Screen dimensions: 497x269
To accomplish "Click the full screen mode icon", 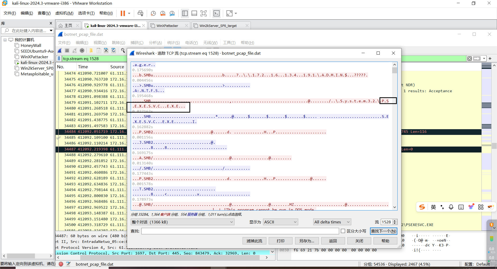I will (204, 13).
